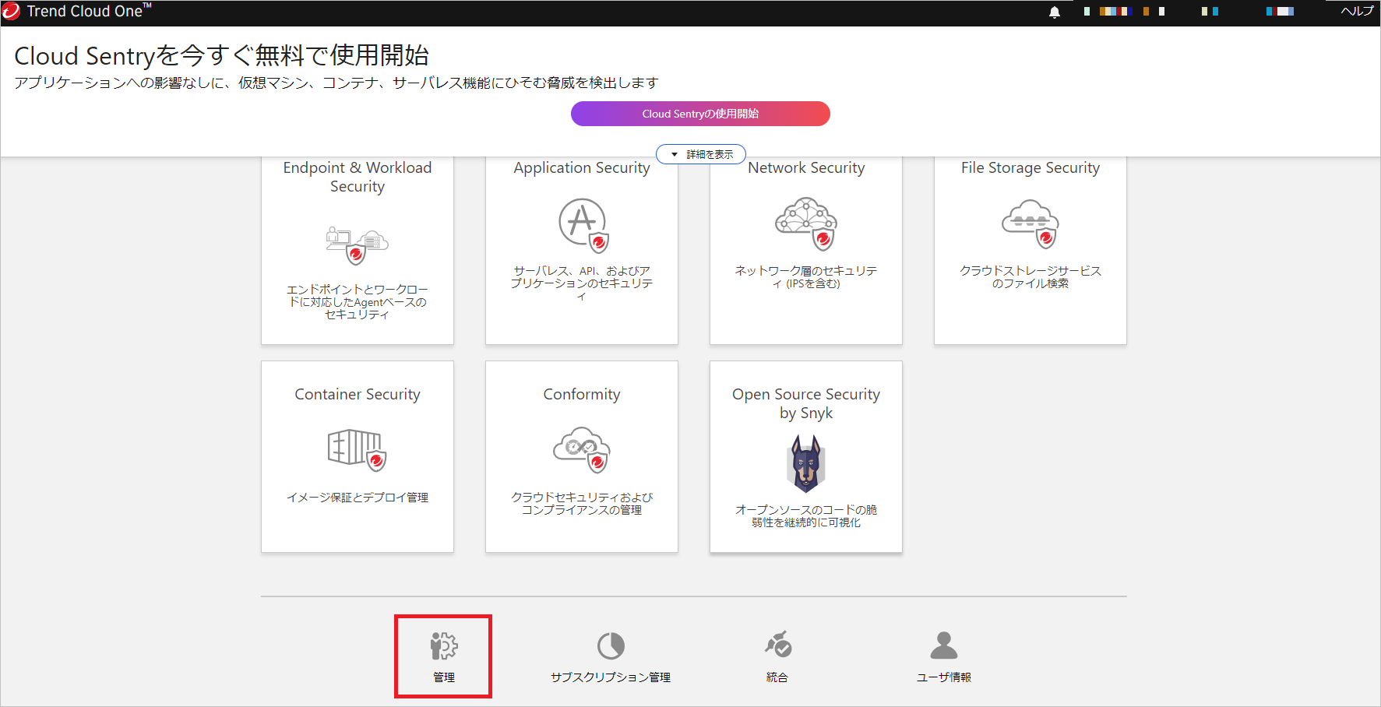The width and height of the screenshot is (1381, 707).
Task: Click the Cloud Sentryの使用開始 button
Action: (x=700, y=114)
